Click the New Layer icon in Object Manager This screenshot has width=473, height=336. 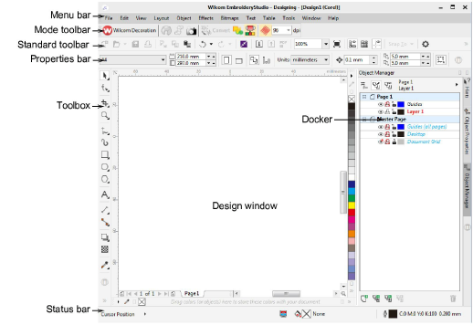tap(364, 299)
